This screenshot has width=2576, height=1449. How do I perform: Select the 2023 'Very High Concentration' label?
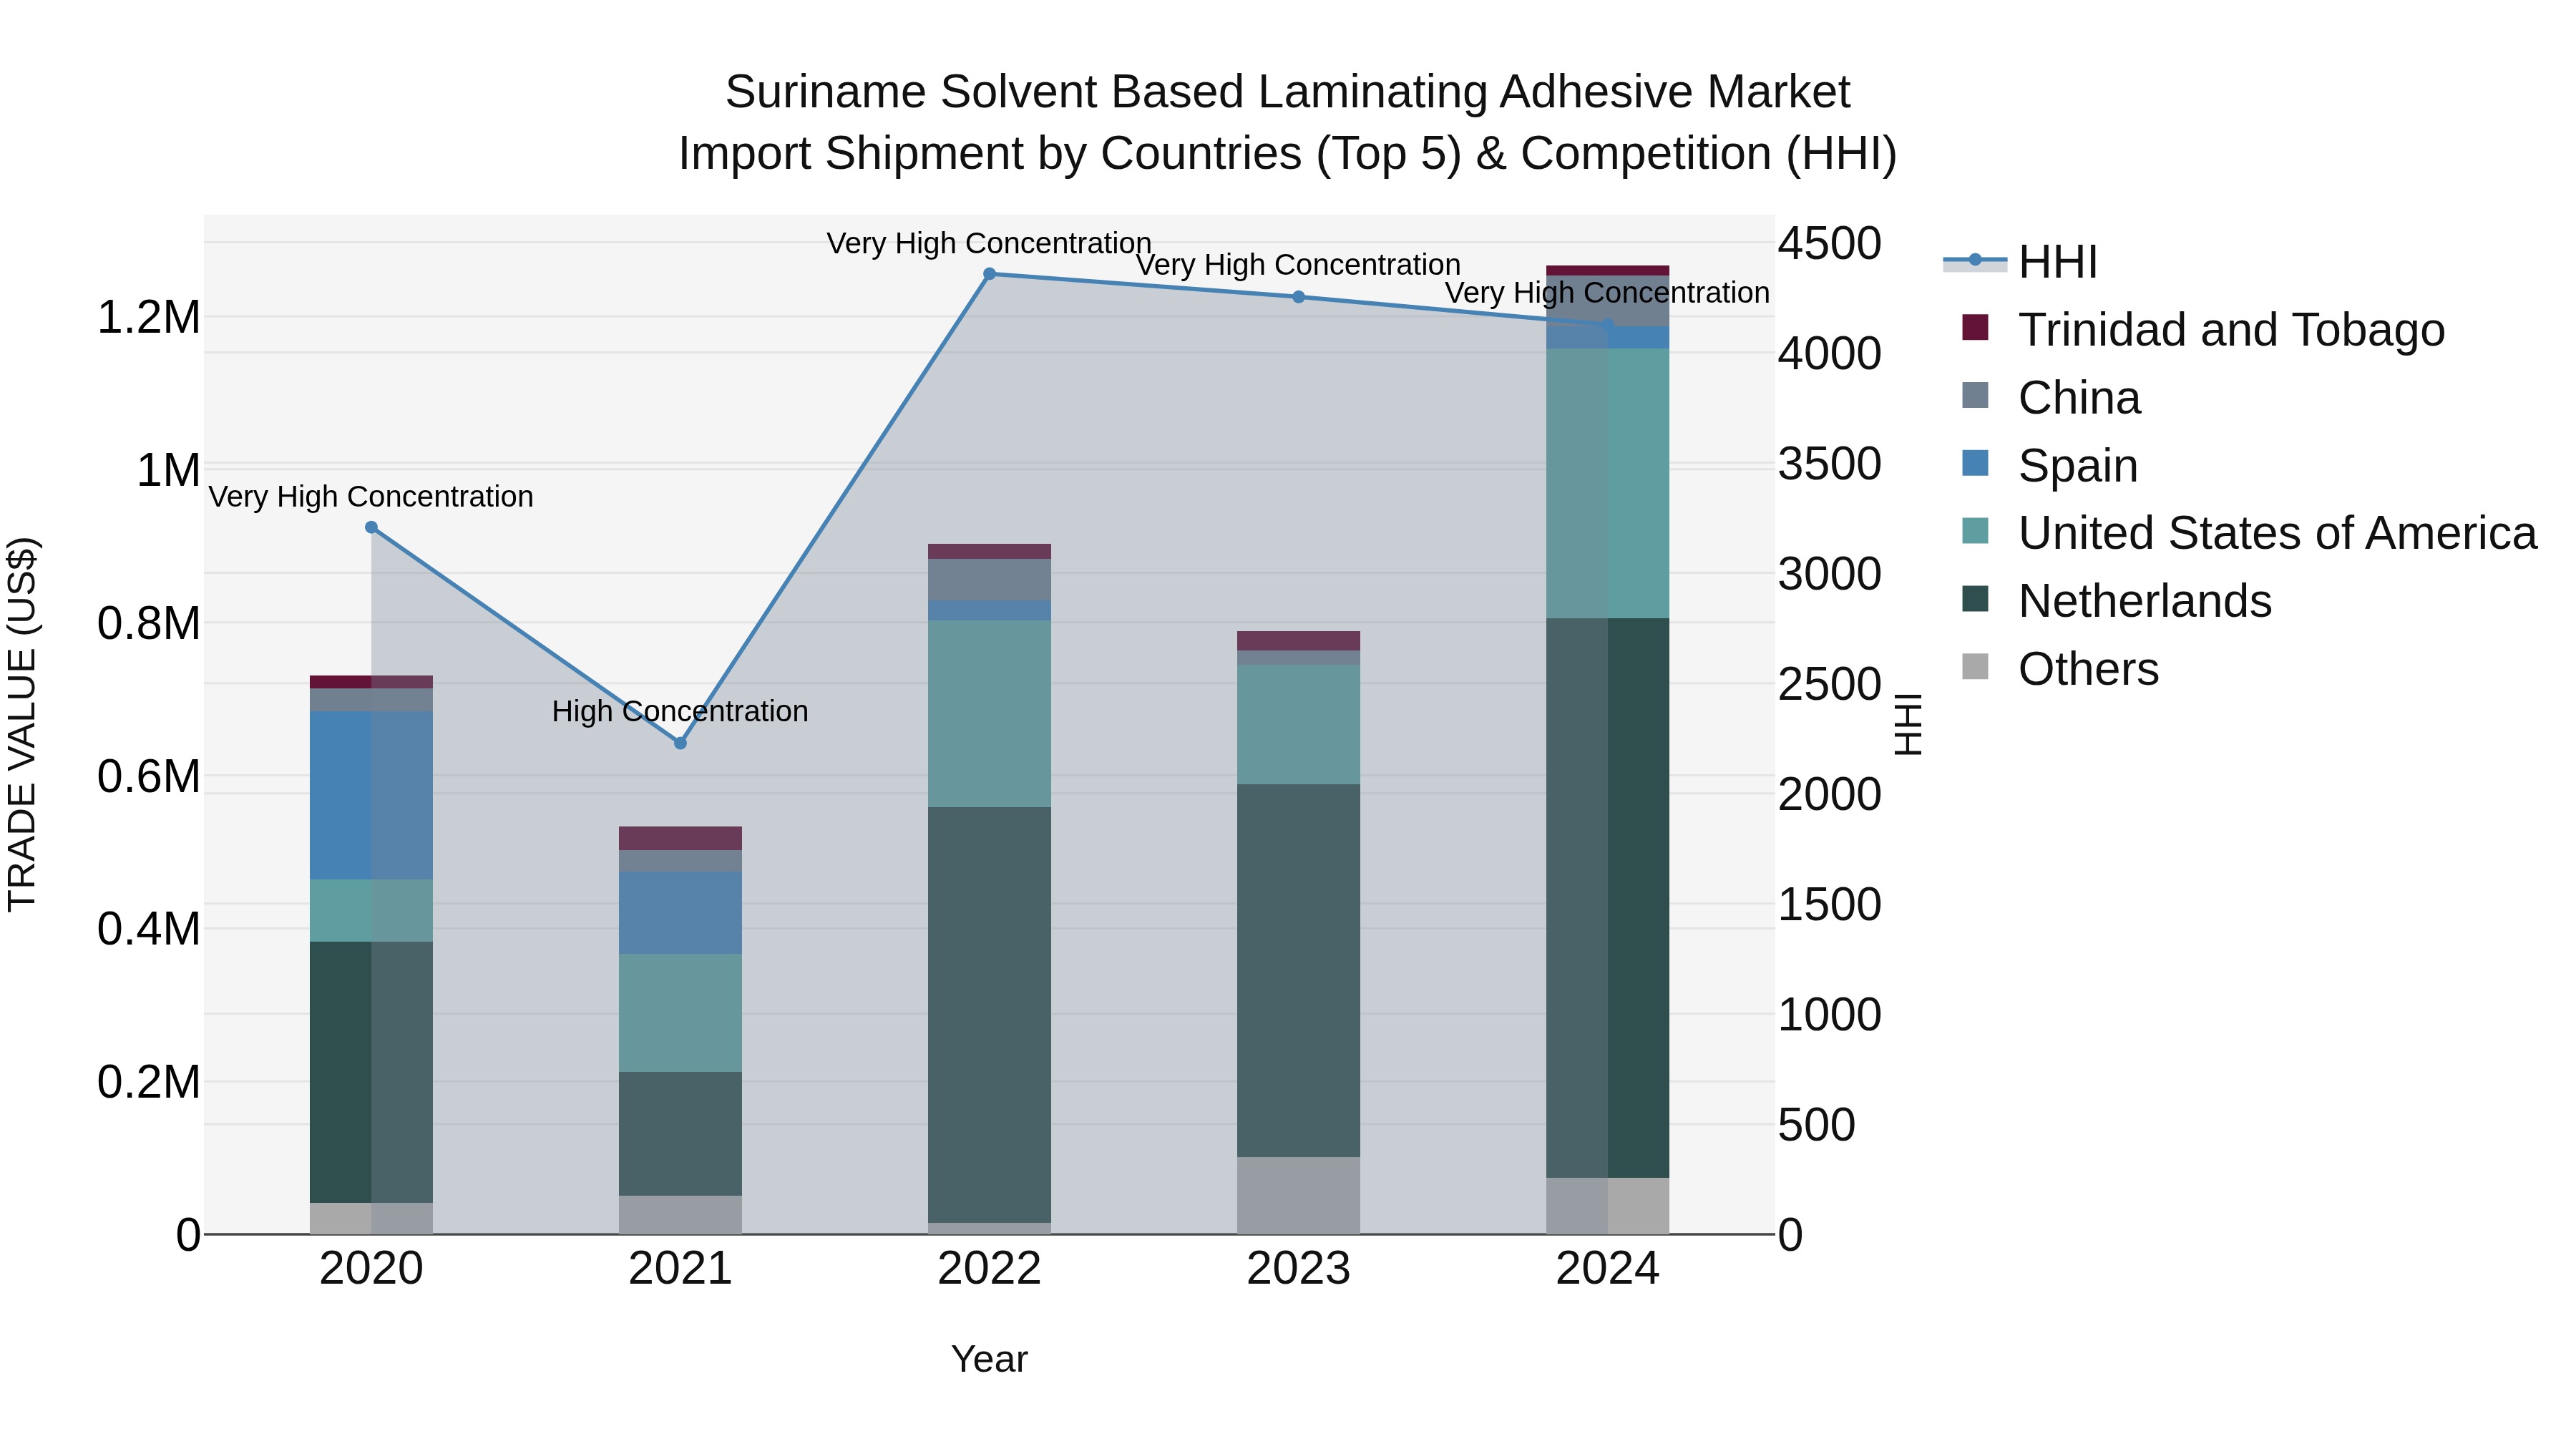tap(1298, 265)
